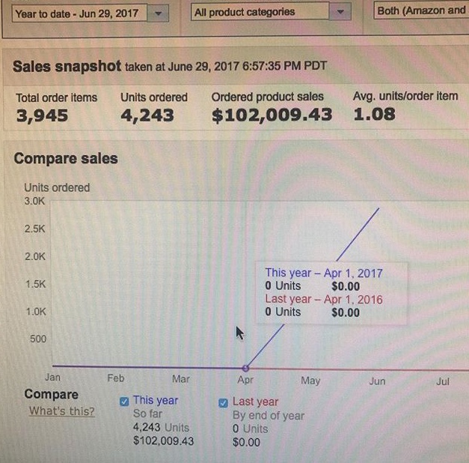
Task: Uncheck the Last year checkbox
Action: (223, 403)
